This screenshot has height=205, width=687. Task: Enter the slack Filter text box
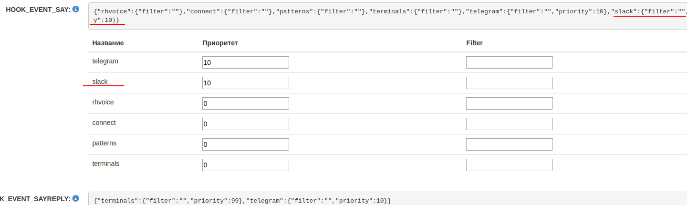pos(509,83)
